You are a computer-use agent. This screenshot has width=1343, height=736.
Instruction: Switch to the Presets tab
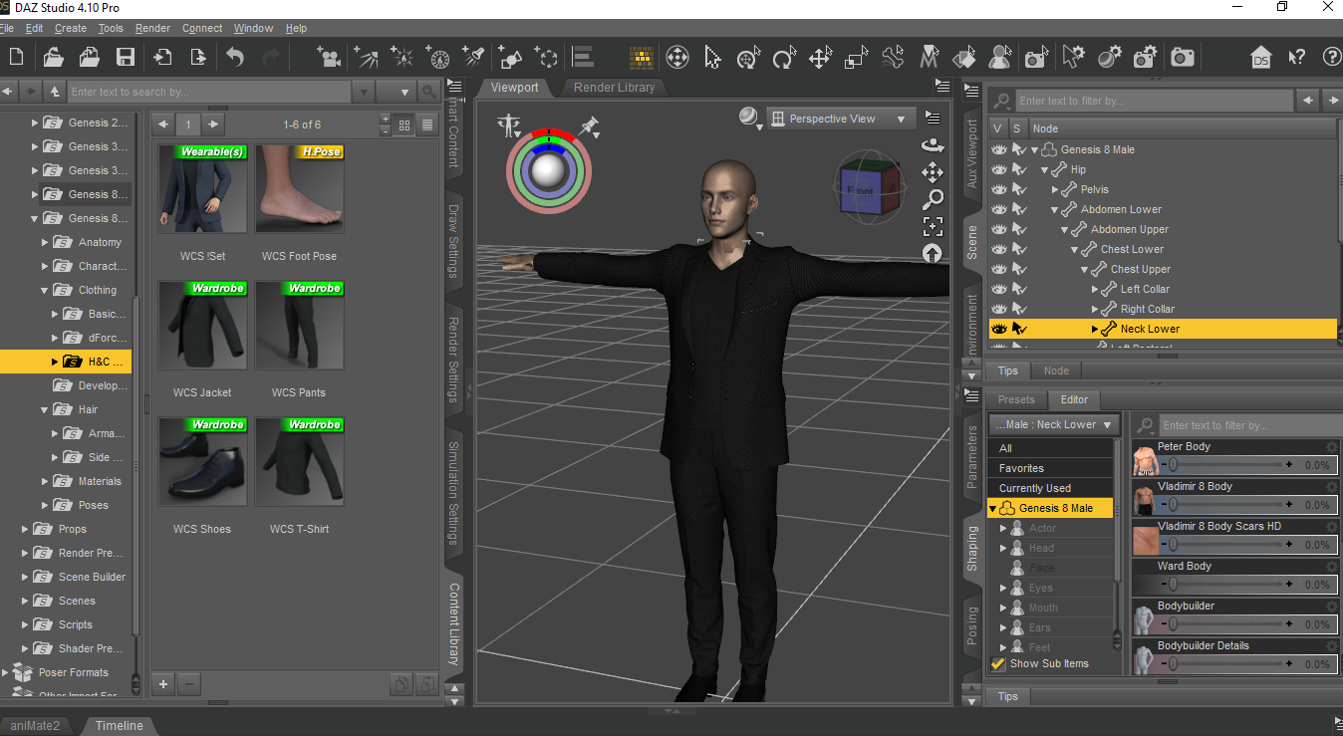[x=1016, y=399]
